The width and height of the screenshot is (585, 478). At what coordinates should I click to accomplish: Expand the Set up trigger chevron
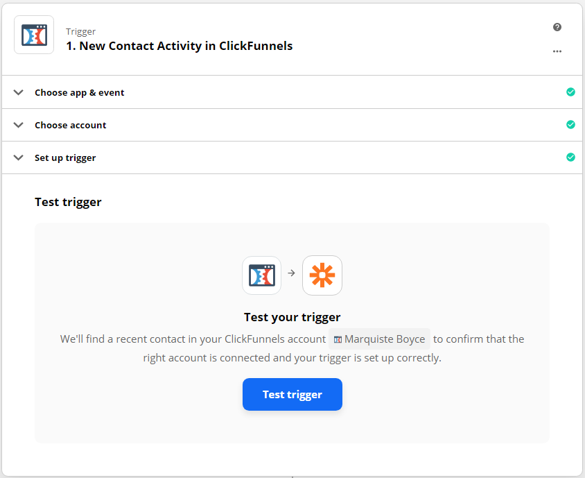[19, 157]
